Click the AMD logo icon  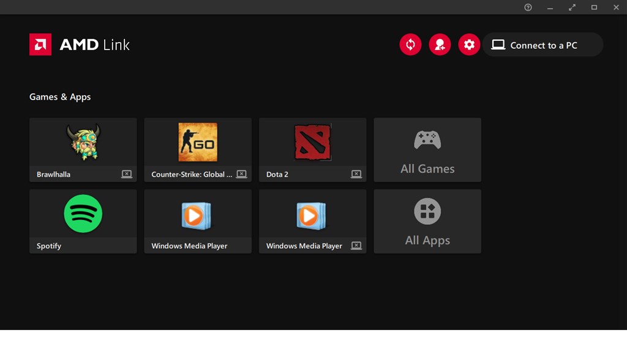(x=40, y=44)
